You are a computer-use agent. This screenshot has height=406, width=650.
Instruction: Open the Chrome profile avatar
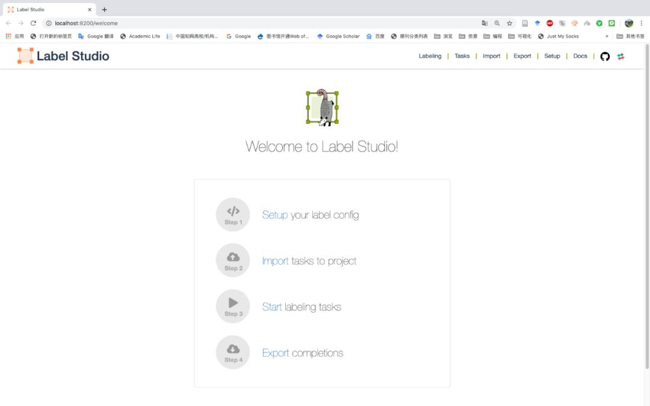pyautogui.click(x=629, y=23)
